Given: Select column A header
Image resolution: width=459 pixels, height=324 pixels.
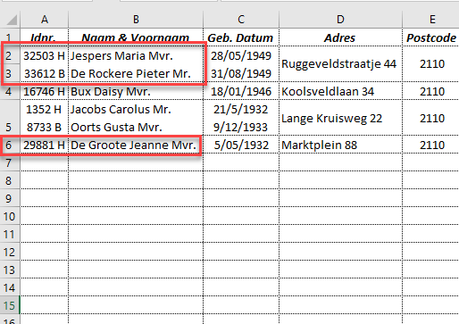Looking at the screenshot, I should (x=45, y=20).
